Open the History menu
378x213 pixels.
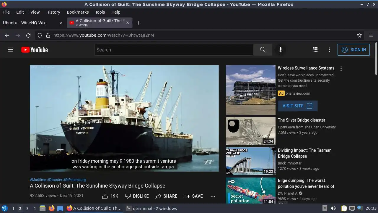tap(53, 12)
